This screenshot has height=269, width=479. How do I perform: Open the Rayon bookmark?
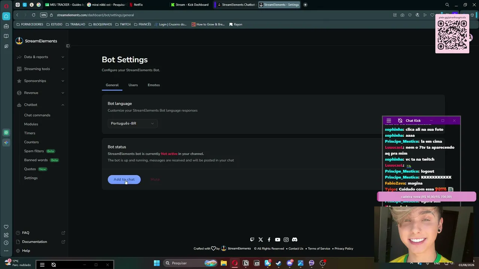coord(235,24)
